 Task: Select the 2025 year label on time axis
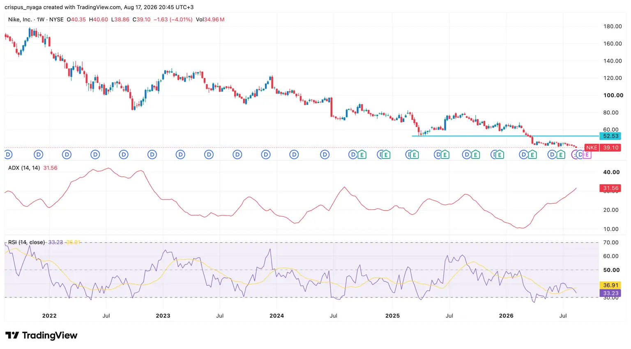pyautogui.click(x=392, y=316)
